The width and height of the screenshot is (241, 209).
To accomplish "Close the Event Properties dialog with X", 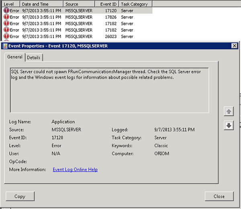I will (x=234, y=46).
